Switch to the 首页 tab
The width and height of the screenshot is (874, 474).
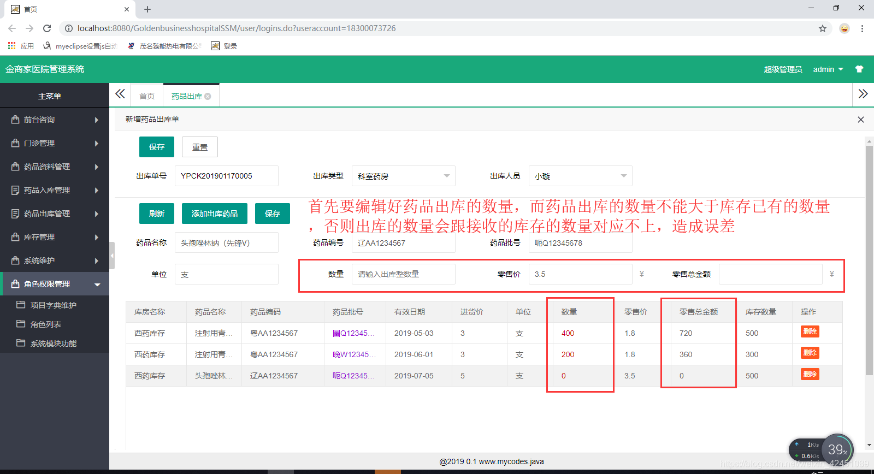147,96
